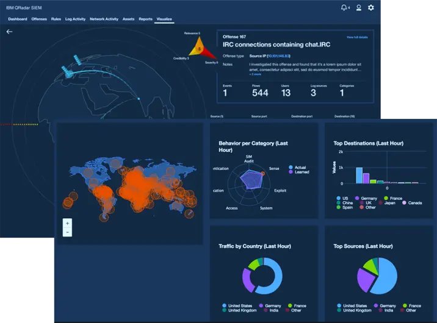Click the source IP address link

pyautogui.click(x=270, y=55)
